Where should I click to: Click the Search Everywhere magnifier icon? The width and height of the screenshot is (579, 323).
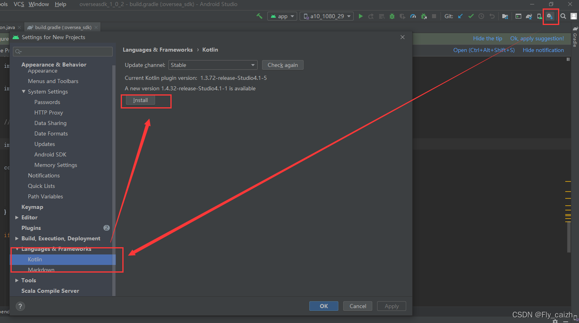tap(563, 16)
